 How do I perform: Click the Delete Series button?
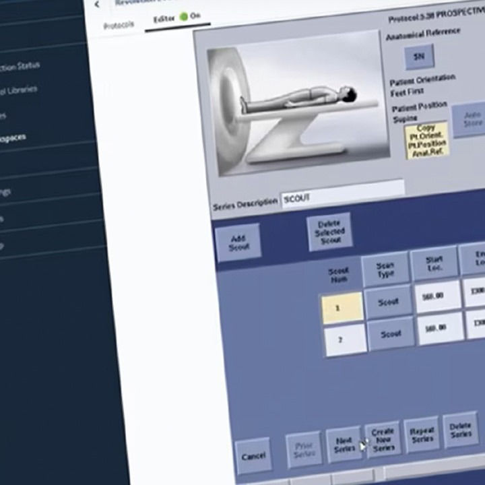461,430
